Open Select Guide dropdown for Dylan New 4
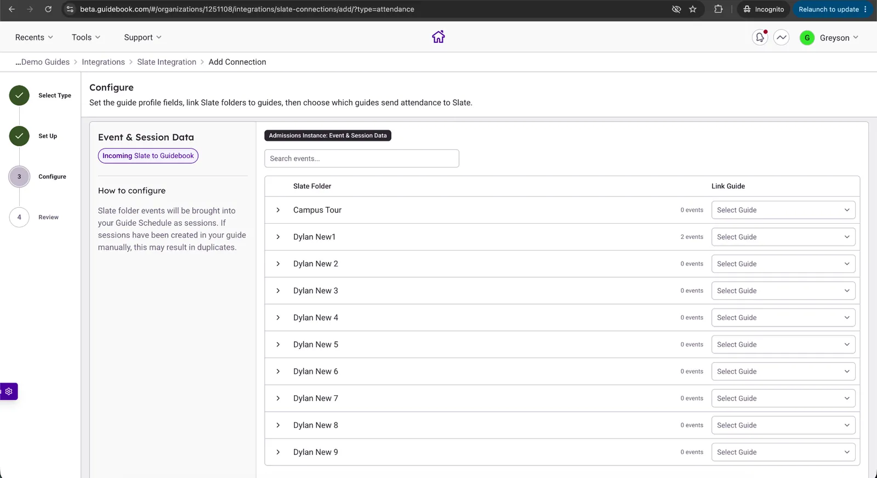 coord(783,317)
